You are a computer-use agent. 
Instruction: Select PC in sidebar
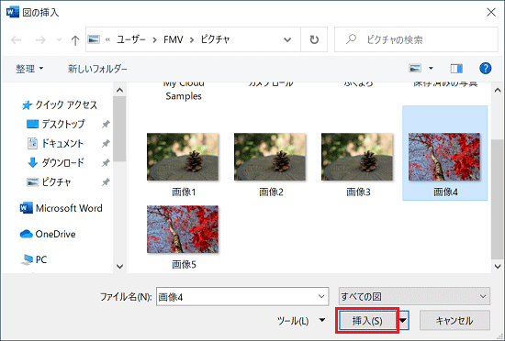coord(33,259)
